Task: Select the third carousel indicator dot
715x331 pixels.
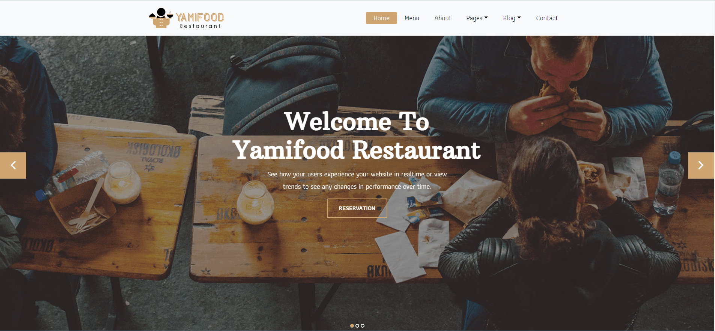Action: click(363, 326)
